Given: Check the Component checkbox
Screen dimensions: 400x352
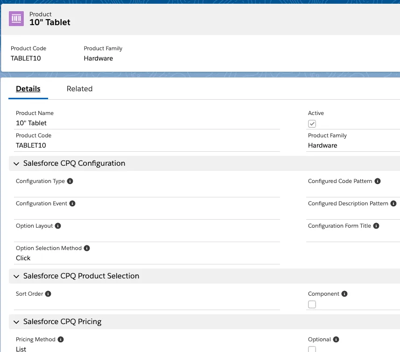Looking at the screenshot, I should pyautogui.click(x=312, y=305).
